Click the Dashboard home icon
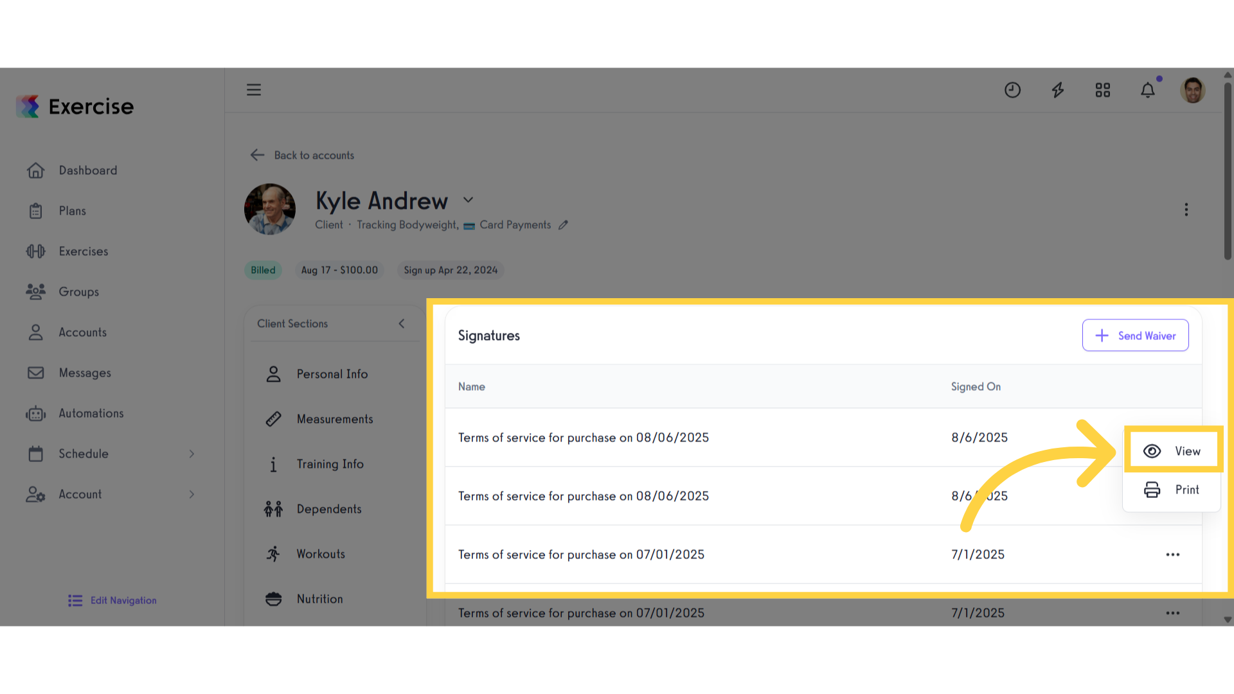Viewport: 1234px width, 694px height. point(36,170)
